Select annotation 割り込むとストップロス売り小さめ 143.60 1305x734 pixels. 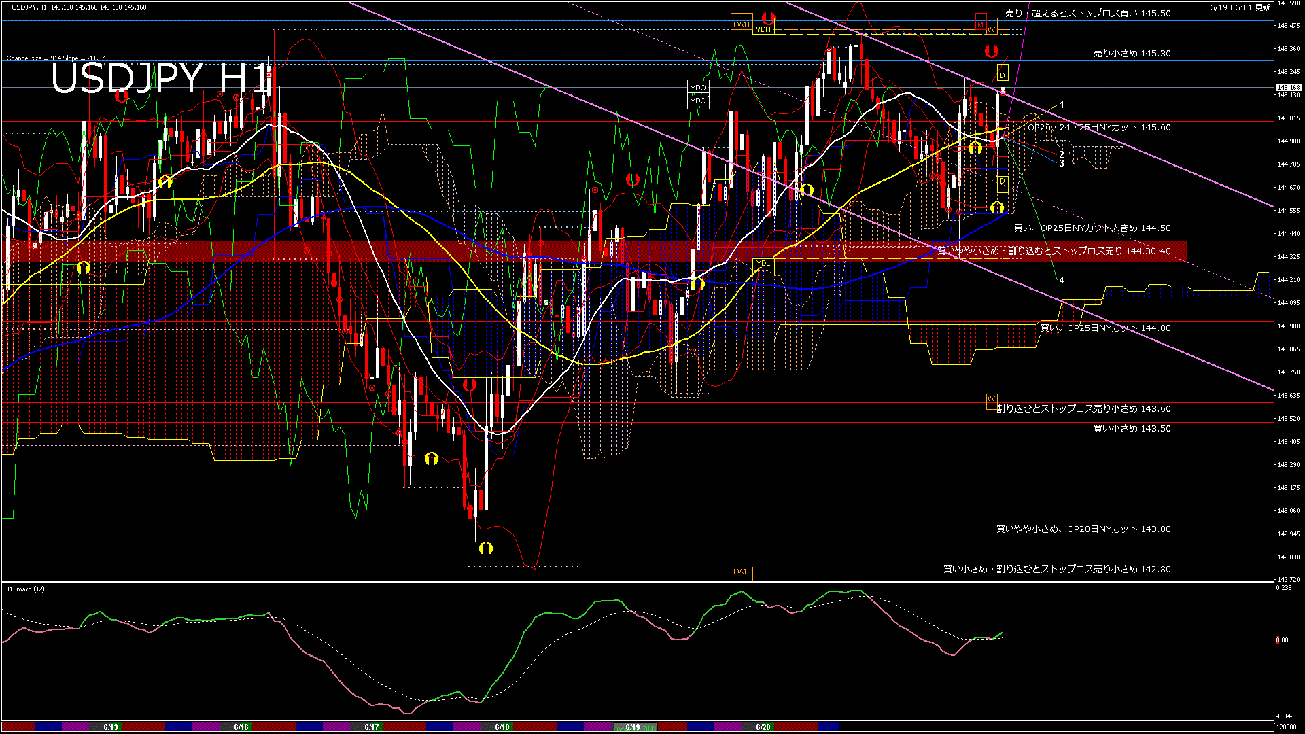[x=1084, y=409]
